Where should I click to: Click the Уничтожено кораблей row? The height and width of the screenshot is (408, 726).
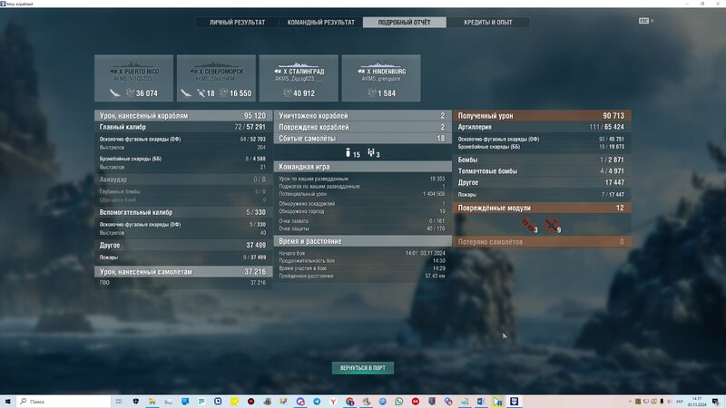pyautogui.click(x=362, y=116)
